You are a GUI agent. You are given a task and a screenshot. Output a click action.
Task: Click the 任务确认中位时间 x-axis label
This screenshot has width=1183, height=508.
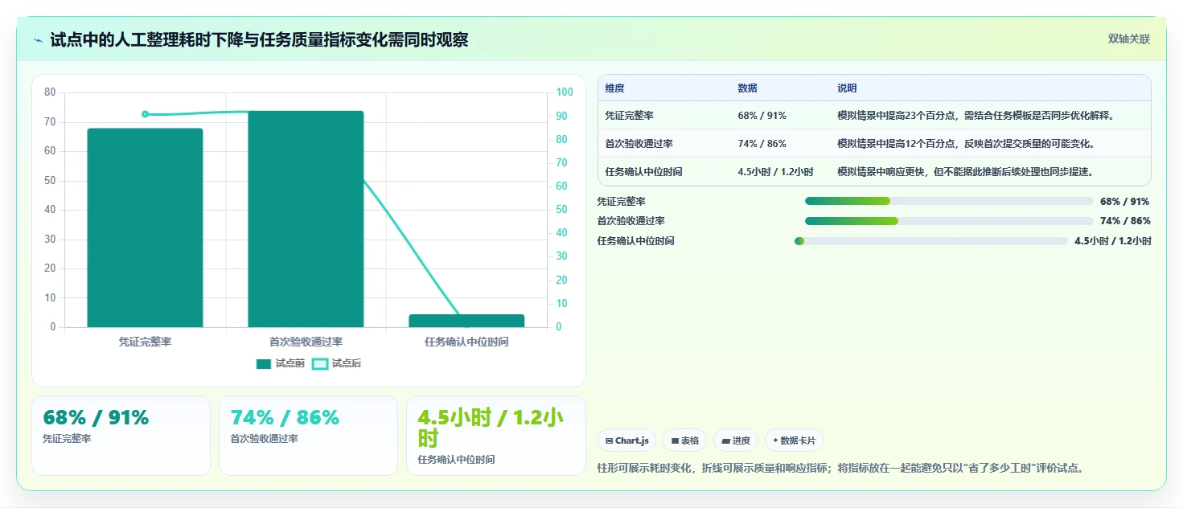coord(466,342)
